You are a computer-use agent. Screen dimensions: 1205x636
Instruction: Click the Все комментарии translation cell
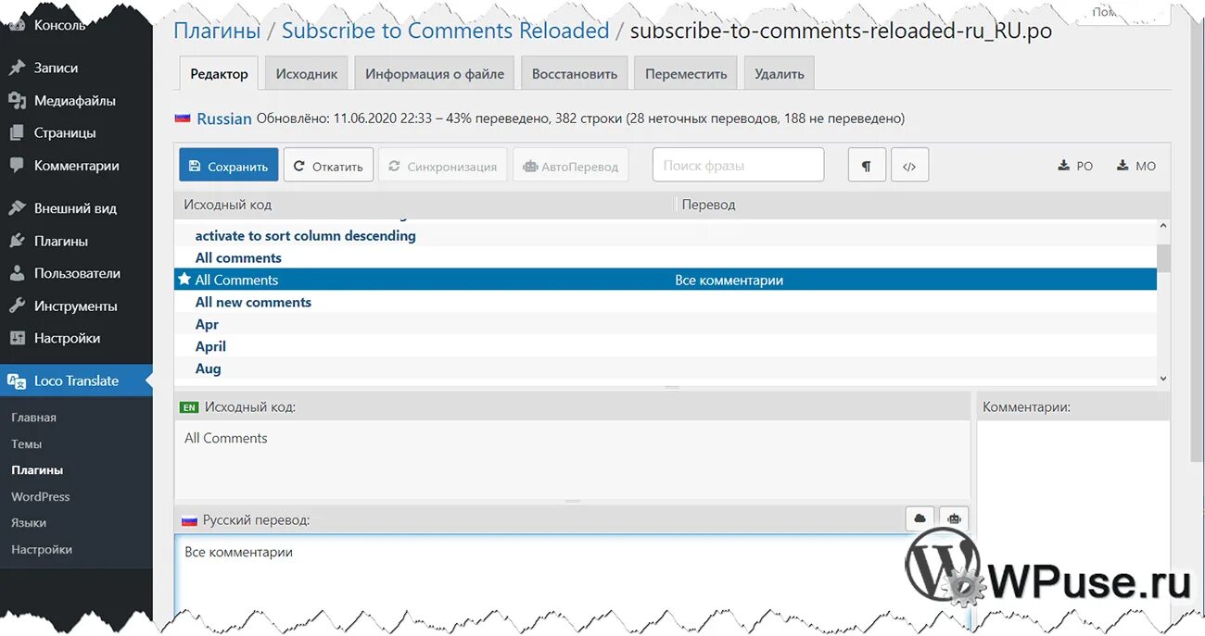[x=729, y=280]
